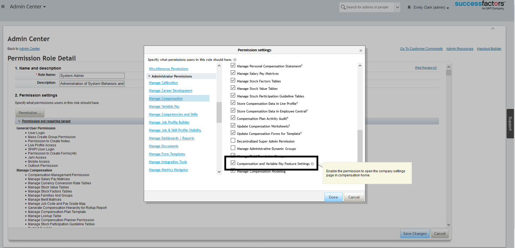Image resolution: width=515 pixels, height=248 pixels.
Task: Open Miscellaneous Permissions in the dialog list
Action: click(x=168, y=69)
